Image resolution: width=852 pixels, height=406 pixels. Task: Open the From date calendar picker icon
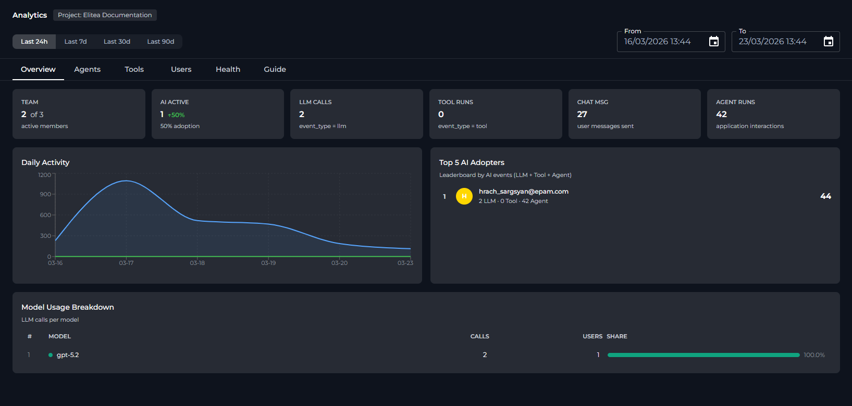[714, 42]
